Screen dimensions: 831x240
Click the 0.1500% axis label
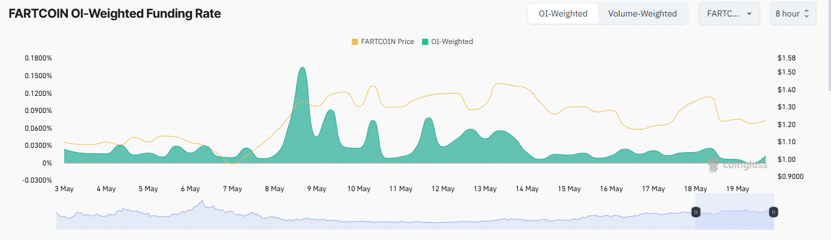point(39,76)
